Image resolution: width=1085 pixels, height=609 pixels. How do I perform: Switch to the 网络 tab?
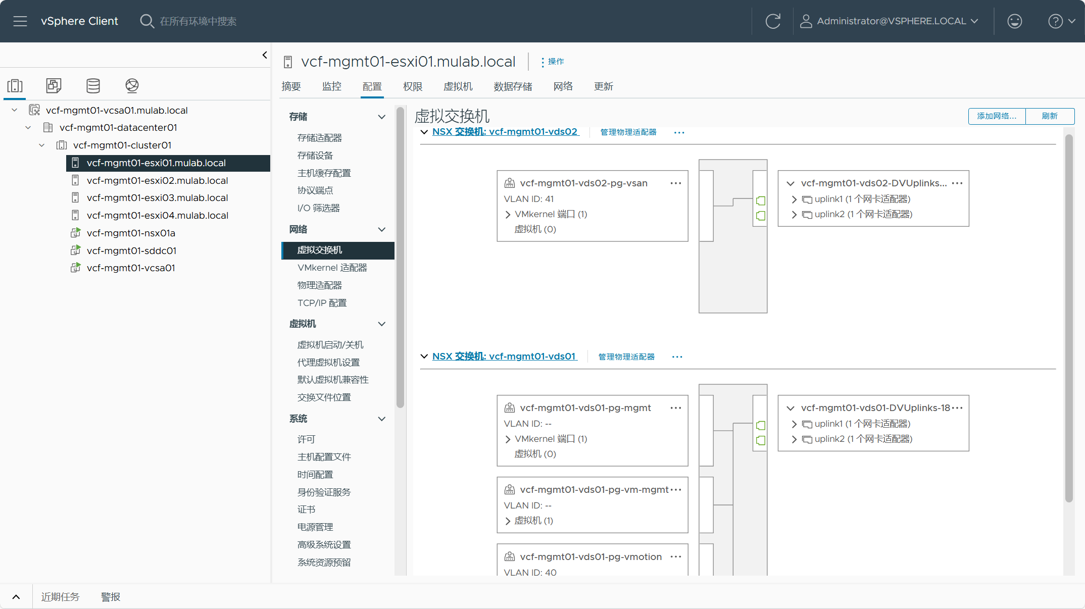(563, 86)
